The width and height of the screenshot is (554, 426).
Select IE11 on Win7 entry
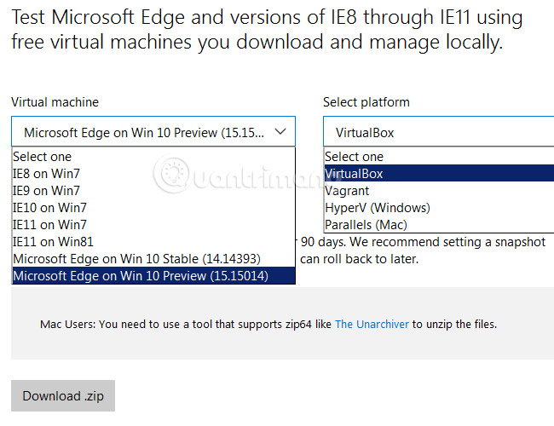[x=49, y=224]
